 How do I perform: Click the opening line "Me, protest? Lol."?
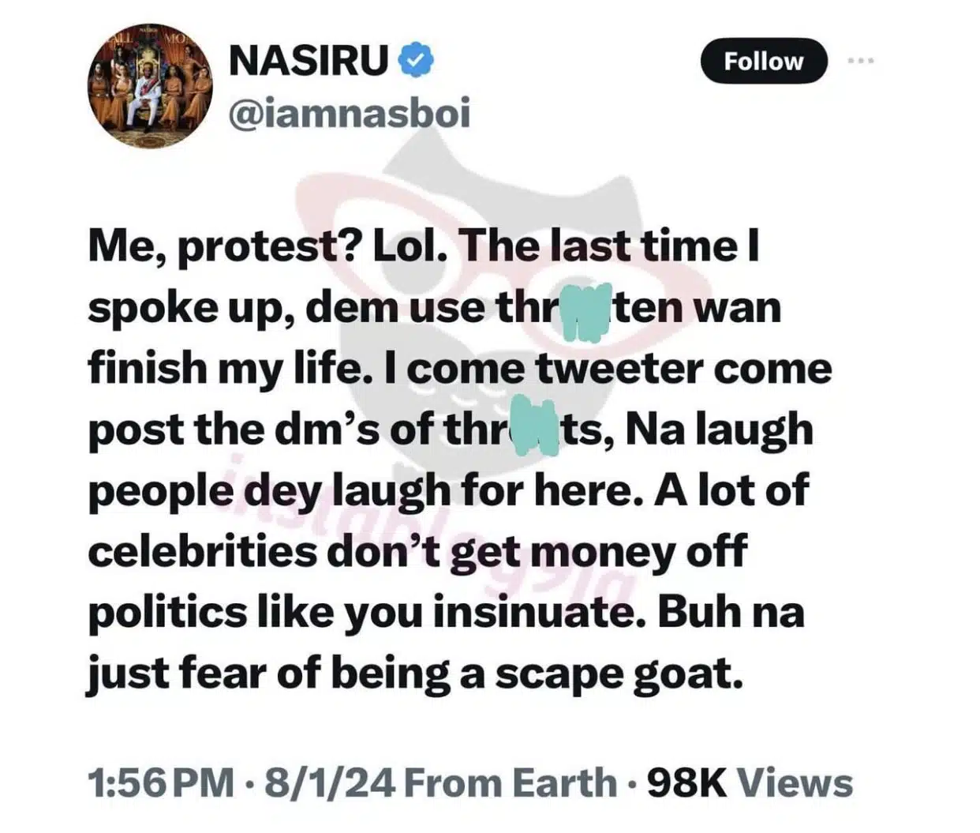(x=269, y=247)
